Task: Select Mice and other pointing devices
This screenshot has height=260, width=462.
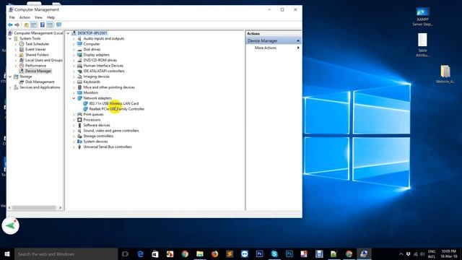Action: point(109,87)
